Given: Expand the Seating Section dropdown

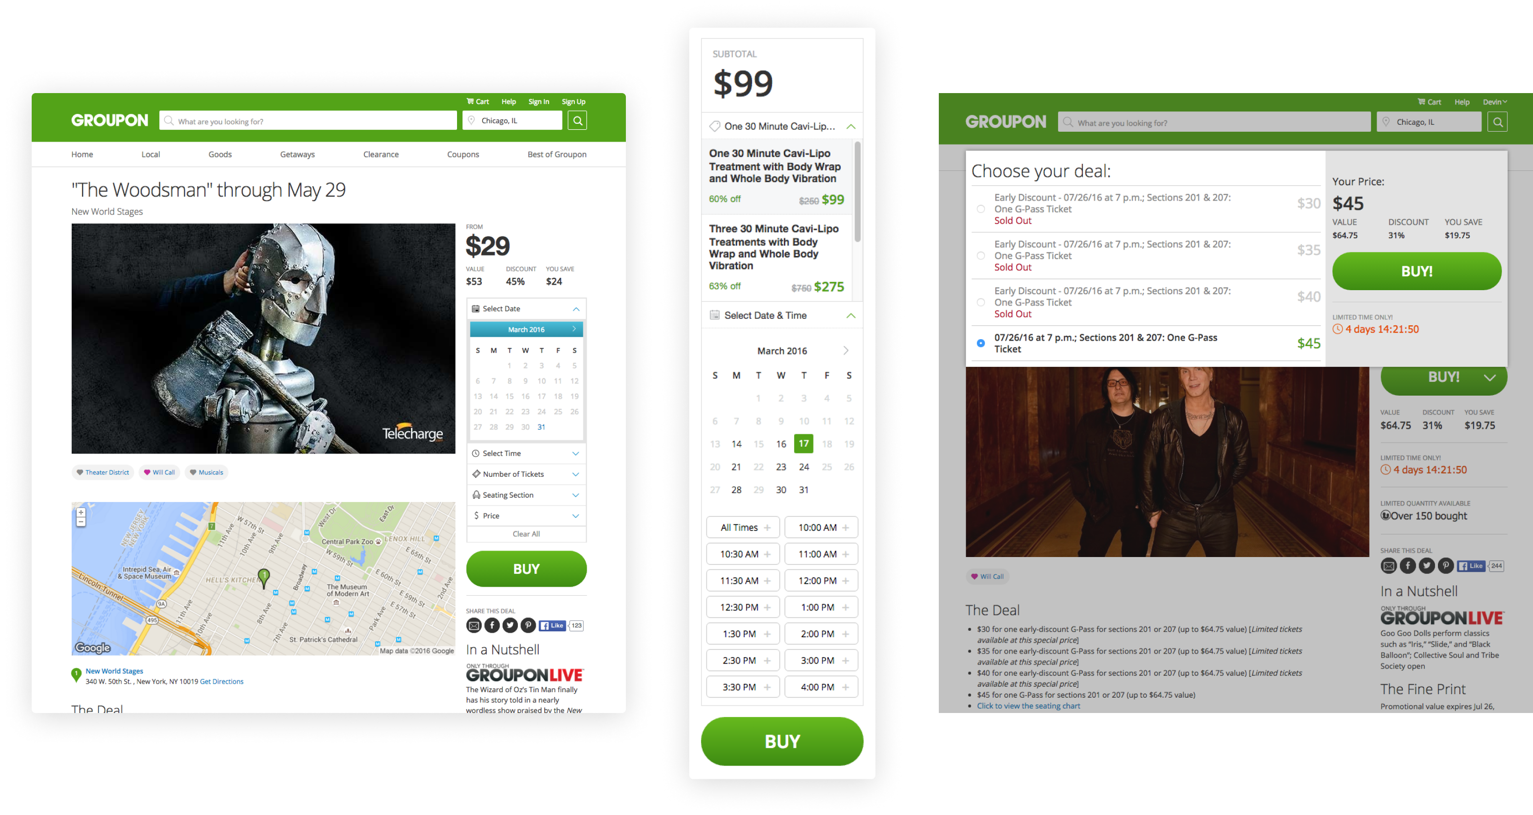Looking at the screenshot, I should (x=523, y=496).
